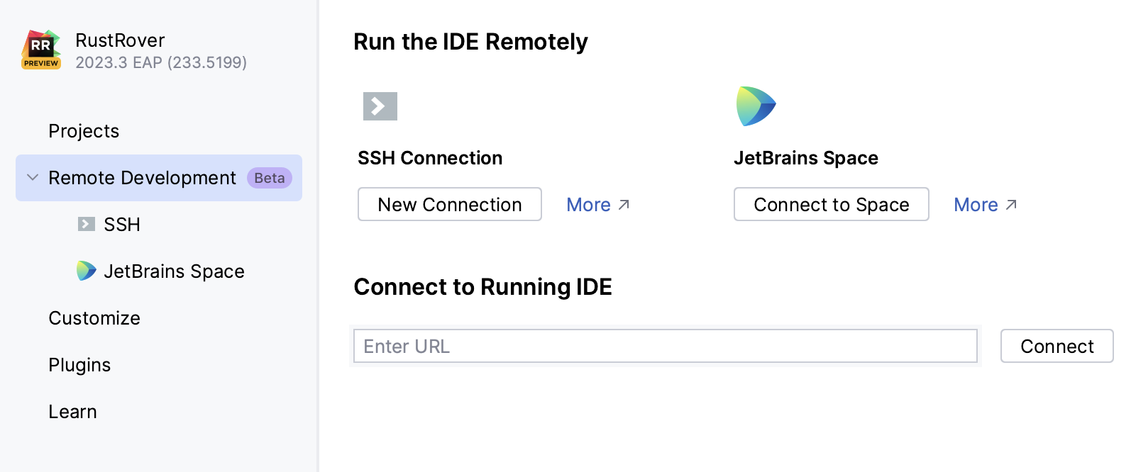Viewport: 1131px width, 472px height.
Task: Click the RustRover preview logo icon
Action: [x=41, y=50]
